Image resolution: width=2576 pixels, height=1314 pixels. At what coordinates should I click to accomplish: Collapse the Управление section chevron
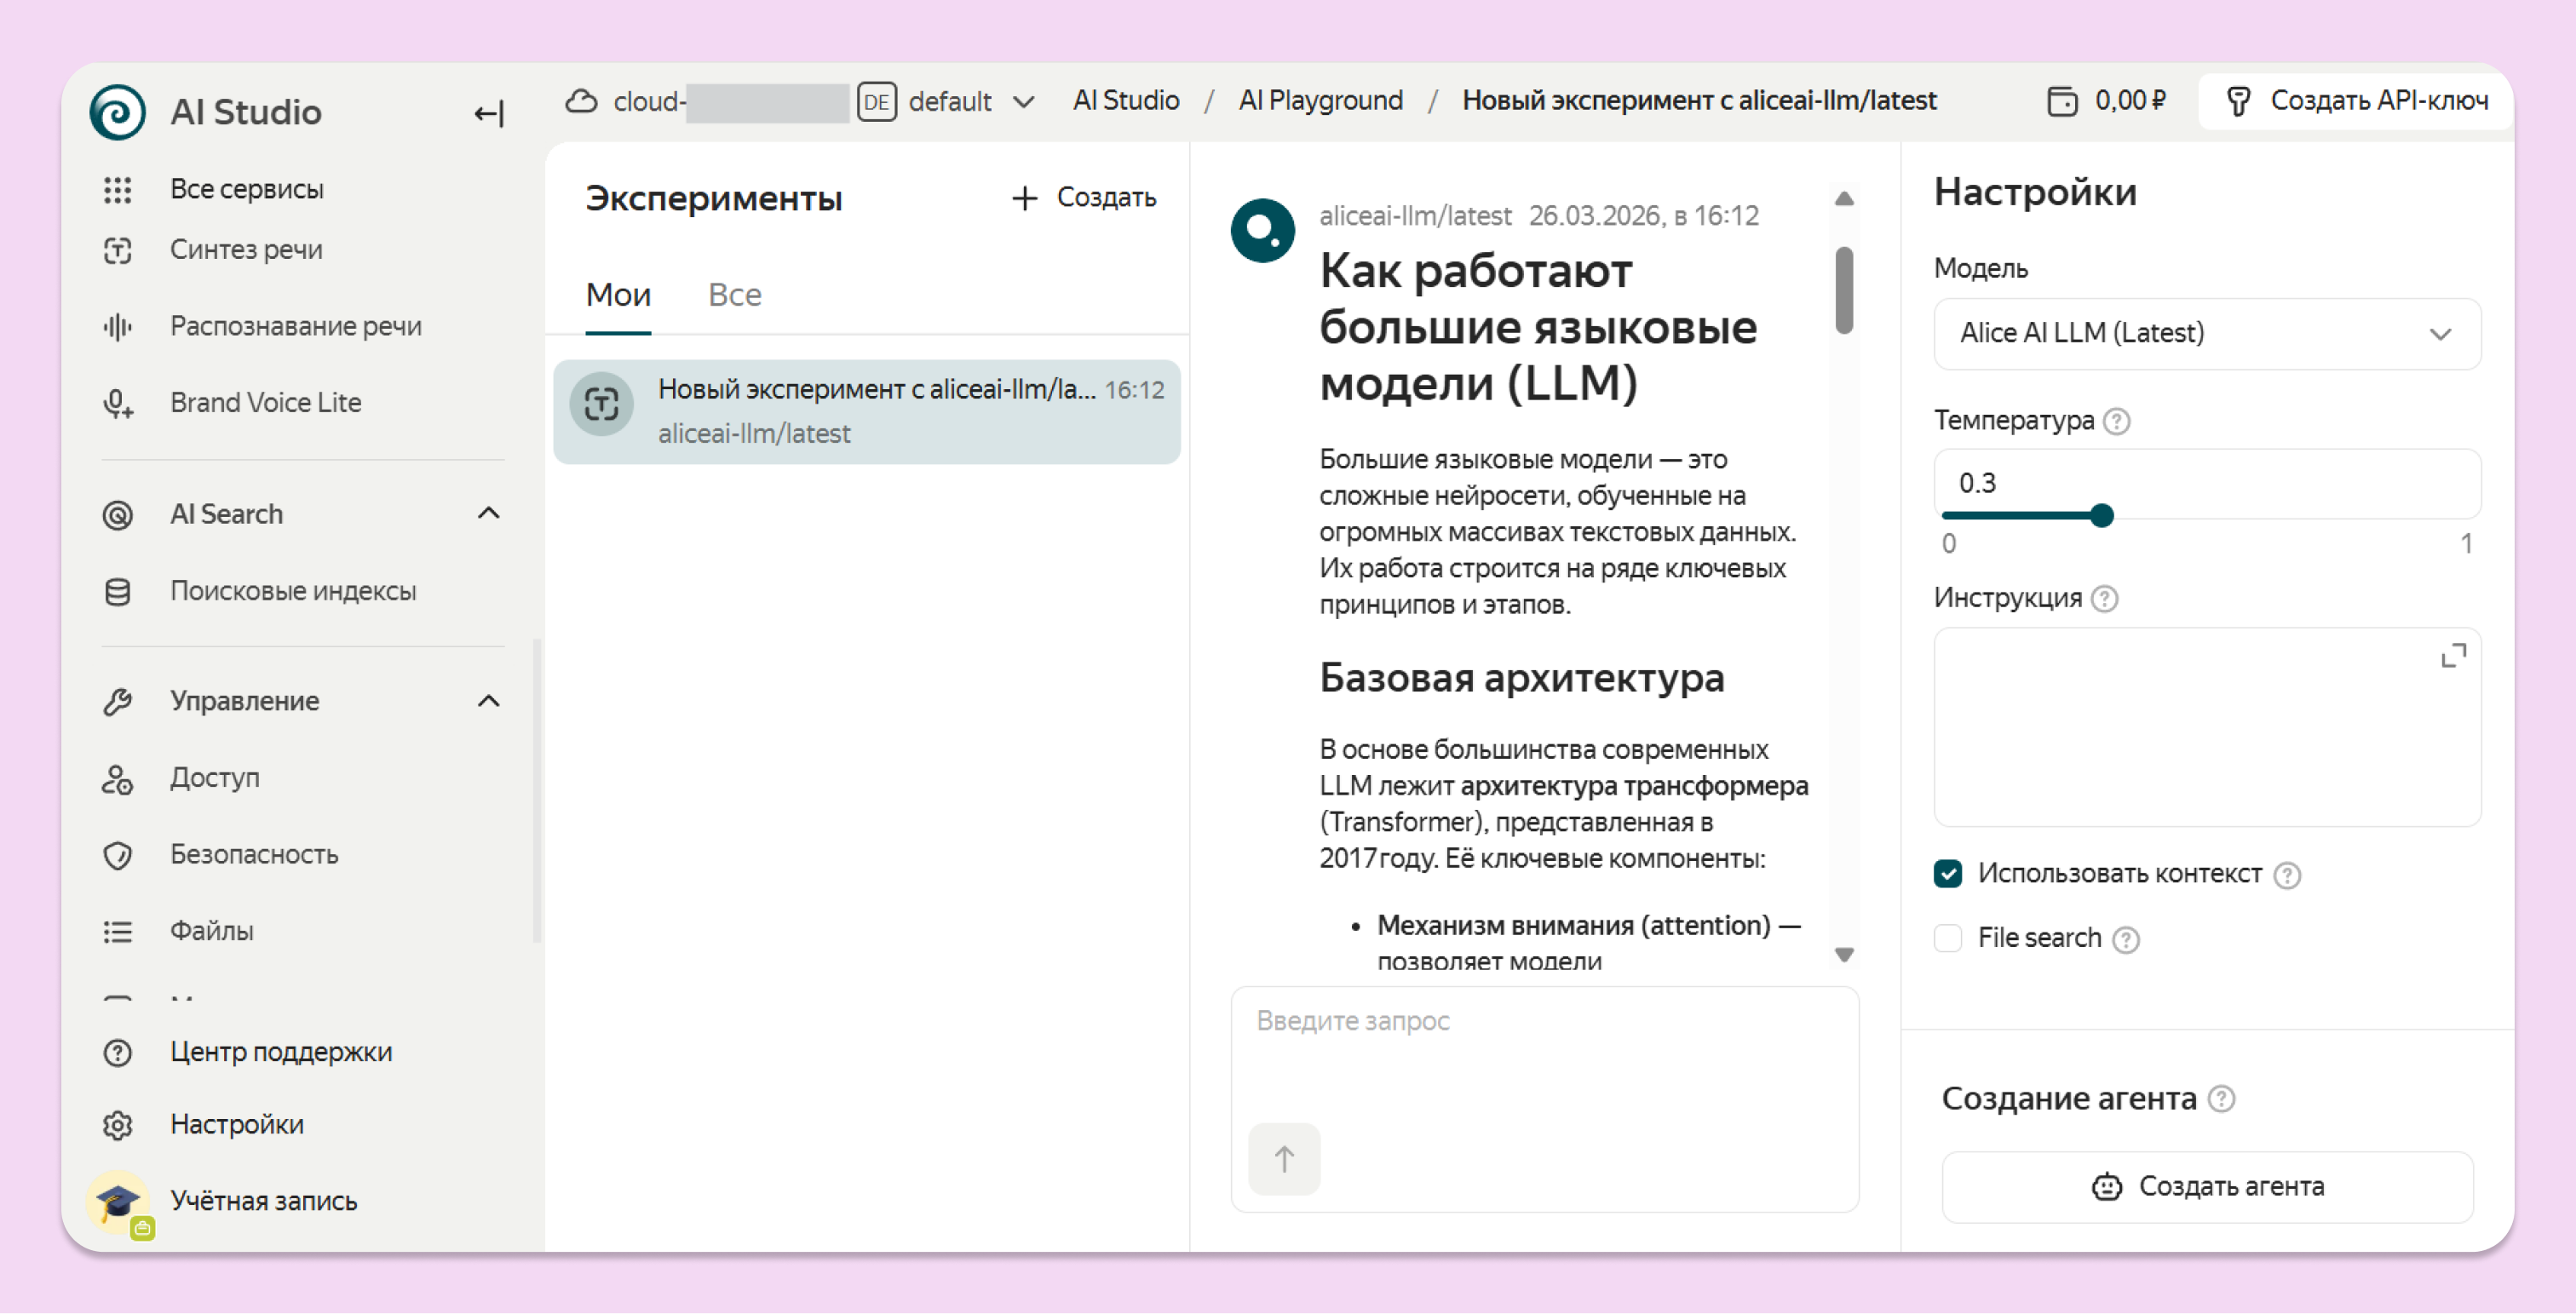click(x=488, y=701)
